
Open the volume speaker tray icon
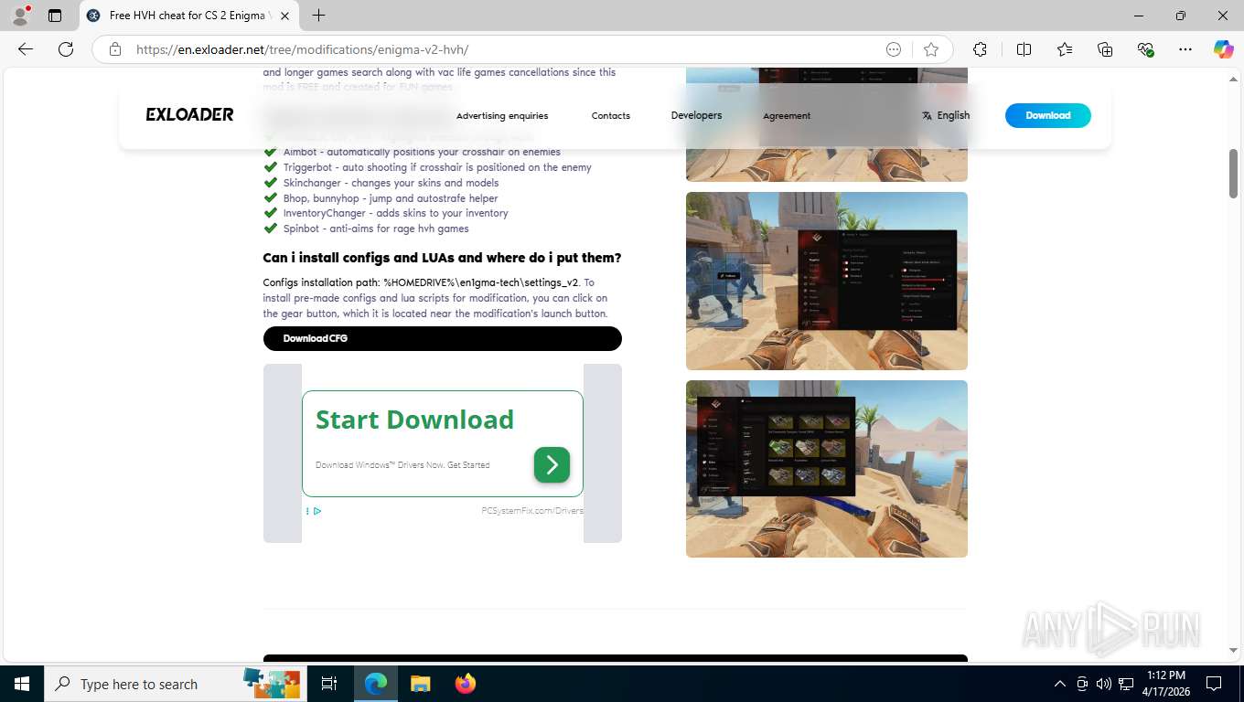point(1103,684)
